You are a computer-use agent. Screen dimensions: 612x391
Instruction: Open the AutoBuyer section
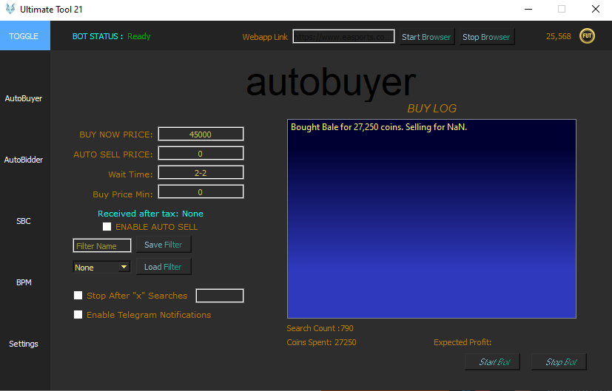[x=24, y=98]
